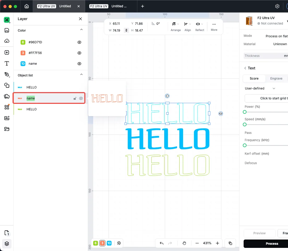Select the Pen vector tool

[7, 74]
